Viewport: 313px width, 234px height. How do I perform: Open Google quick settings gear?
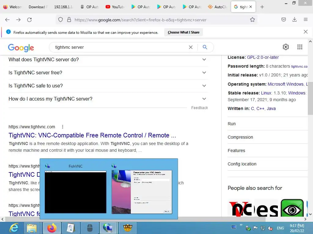286,47
